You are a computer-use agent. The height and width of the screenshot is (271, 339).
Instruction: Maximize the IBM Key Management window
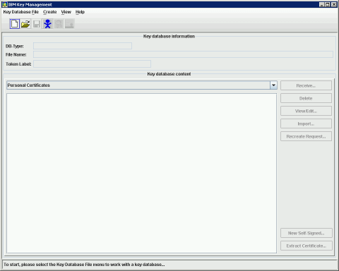[328, 4]
